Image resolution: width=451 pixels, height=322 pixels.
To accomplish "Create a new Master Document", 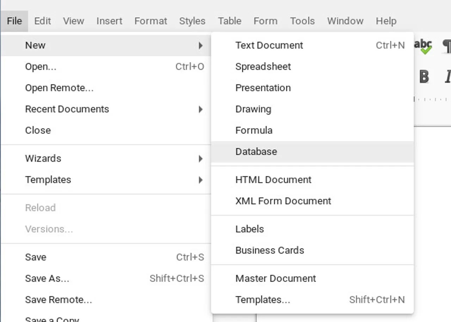I will point(276,279).
